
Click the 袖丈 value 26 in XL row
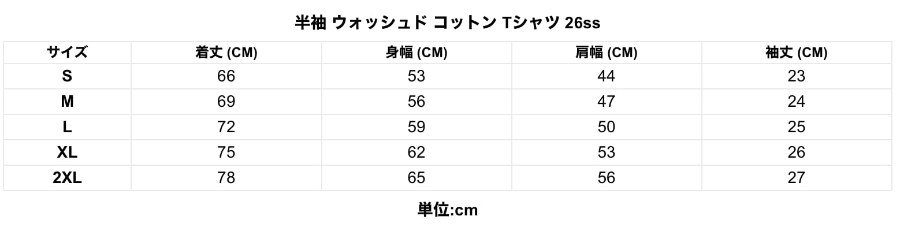(x=797, y=152)
